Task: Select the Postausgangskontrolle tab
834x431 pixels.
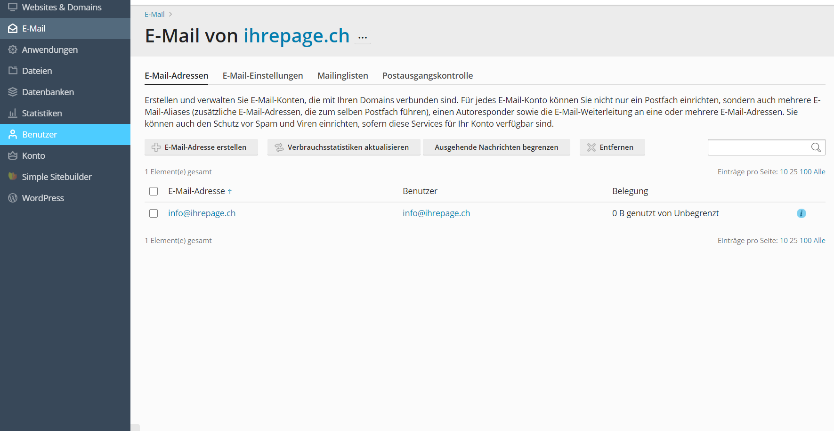Action: click(x=427, y=76)
